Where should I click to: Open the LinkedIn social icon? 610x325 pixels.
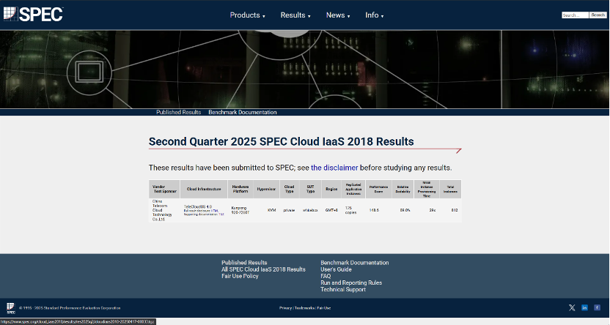tap(584, 307)
